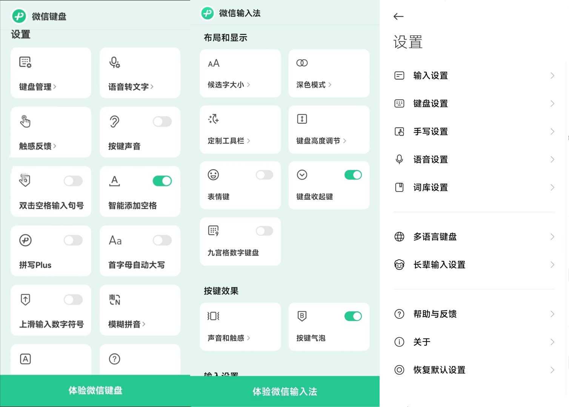Enable 九宫格数字键盘 switch
The image size is (569, 407).
point(265,231)
